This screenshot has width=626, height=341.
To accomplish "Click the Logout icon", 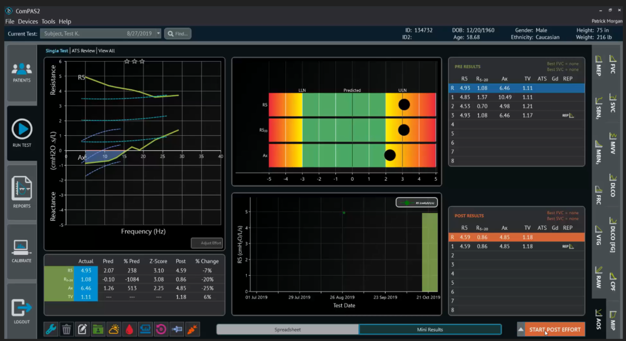I will (22, 309).
